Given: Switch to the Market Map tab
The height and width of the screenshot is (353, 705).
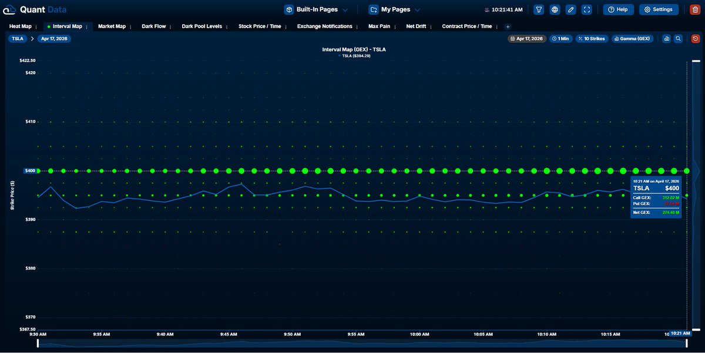Looking at the screenshot, I should [112, 26].
